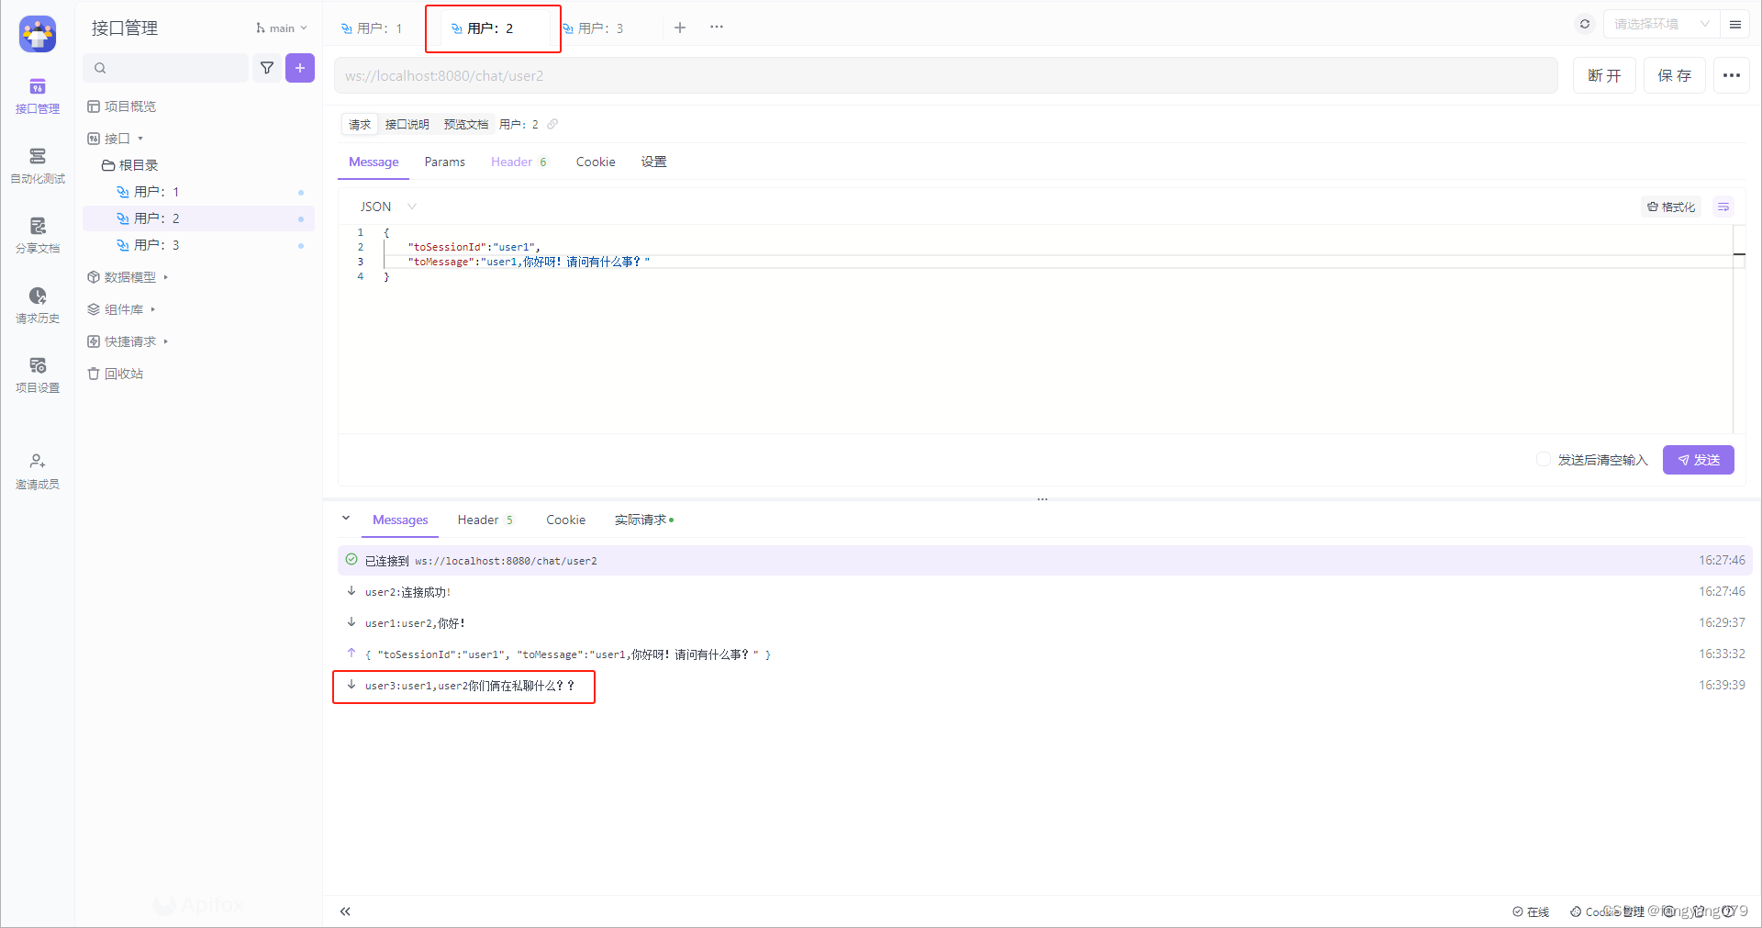Open Message tab

[x=374, y=162]
